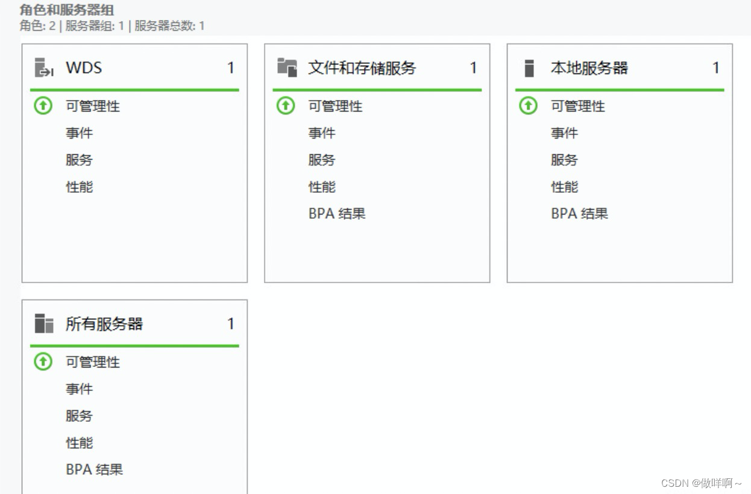
Task: Click the WDS role tile icon
Action: coord(44,67)
